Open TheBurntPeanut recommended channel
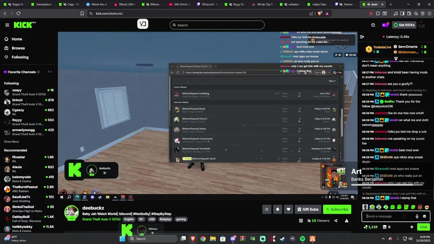 pyautogui.click(x=29, y=189)
